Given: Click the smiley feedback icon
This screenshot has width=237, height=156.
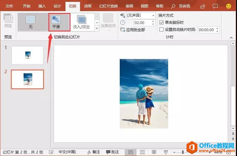Looking at the screenshot, I should [x=228, y=6].
